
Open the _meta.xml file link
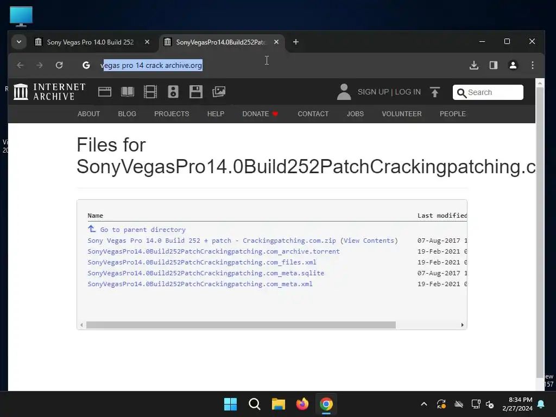pos(200,284)
